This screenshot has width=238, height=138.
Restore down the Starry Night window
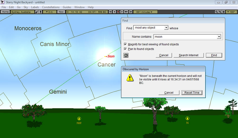click(226, 2)
